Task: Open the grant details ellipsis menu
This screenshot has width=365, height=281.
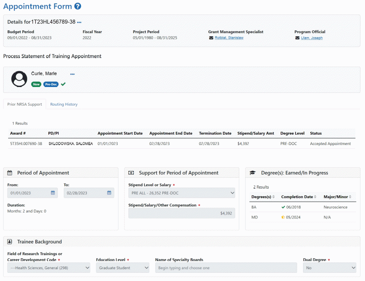Action: click(80, 22)
